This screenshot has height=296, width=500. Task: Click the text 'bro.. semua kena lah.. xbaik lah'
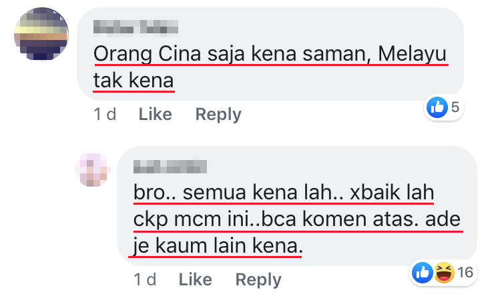tap(284, 193)
